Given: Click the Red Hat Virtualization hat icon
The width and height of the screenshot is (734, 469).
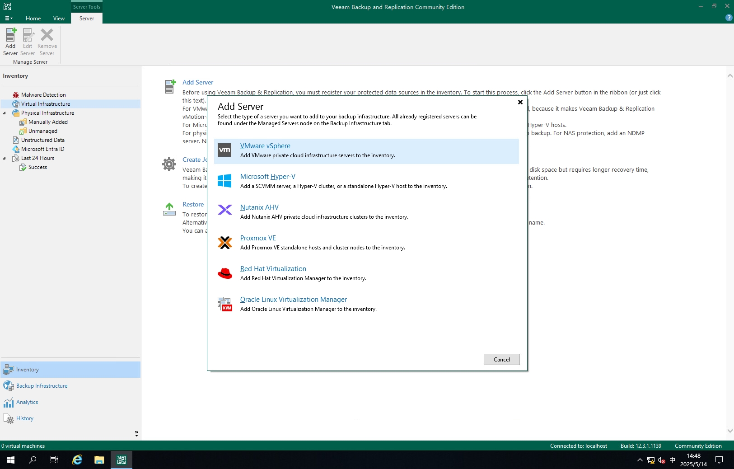Looking at the screenshot, I should pos(224,273).
